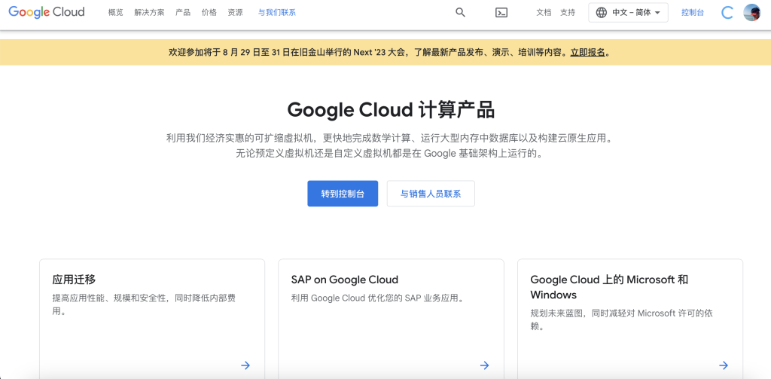Click 提高应用性能 description in 应用迁移 card
The height and width of the screenshot is (379, 771).
(x=144, y=304)
